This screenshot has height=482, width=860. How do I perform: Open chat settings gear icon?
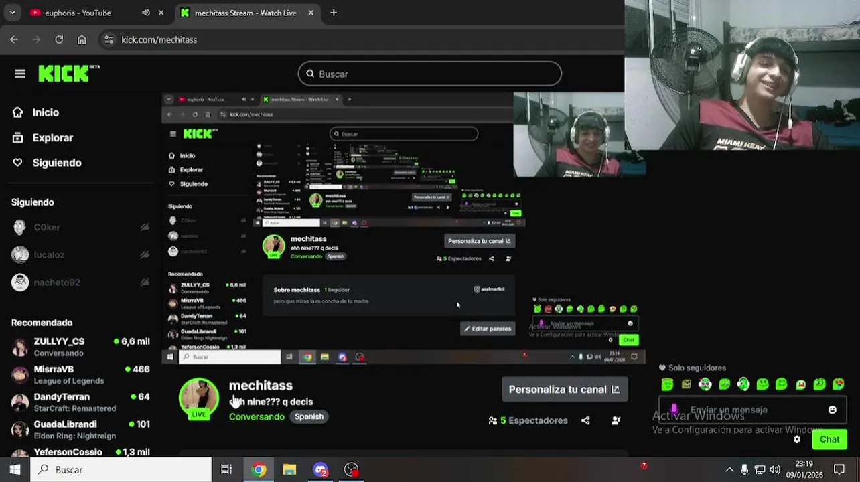point(797,439)
